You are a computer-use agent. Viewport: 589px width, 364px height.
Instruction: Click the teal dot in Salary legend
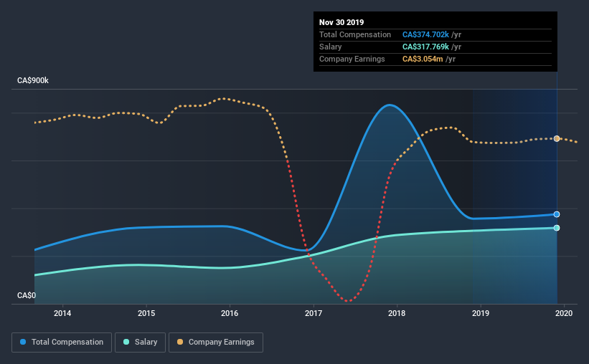126,342
